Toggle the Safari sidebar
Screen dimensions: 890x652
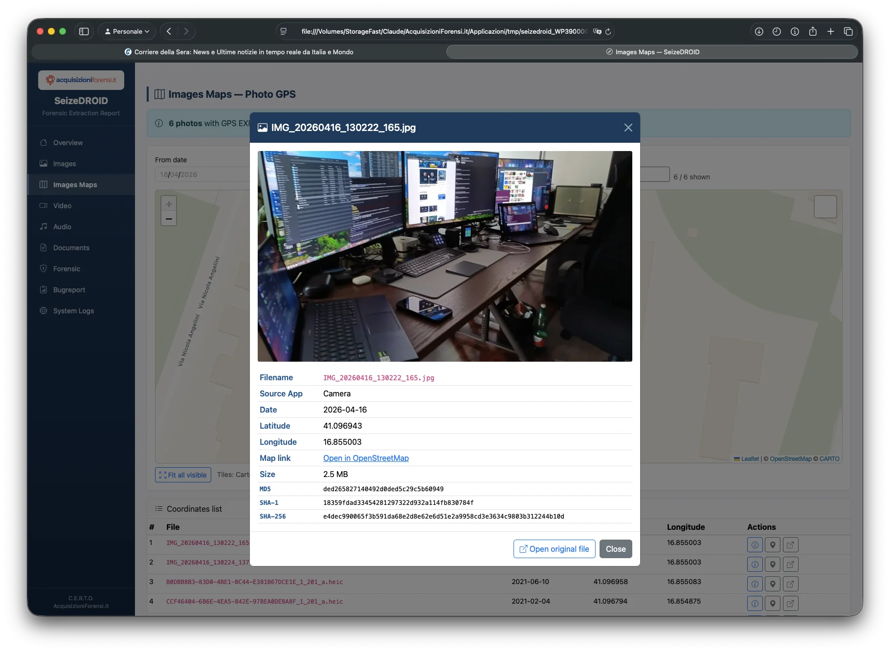click(84, 31)
